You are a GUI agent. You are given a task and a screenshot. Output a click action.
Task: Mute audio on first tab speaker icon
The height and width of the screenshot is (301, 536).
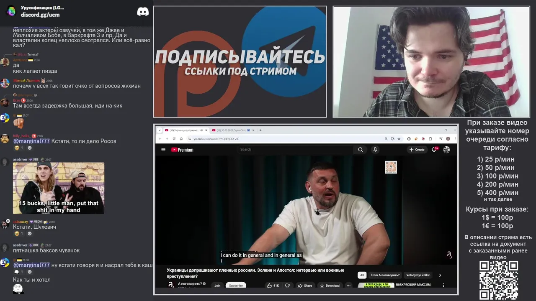(x=201, y=130)
